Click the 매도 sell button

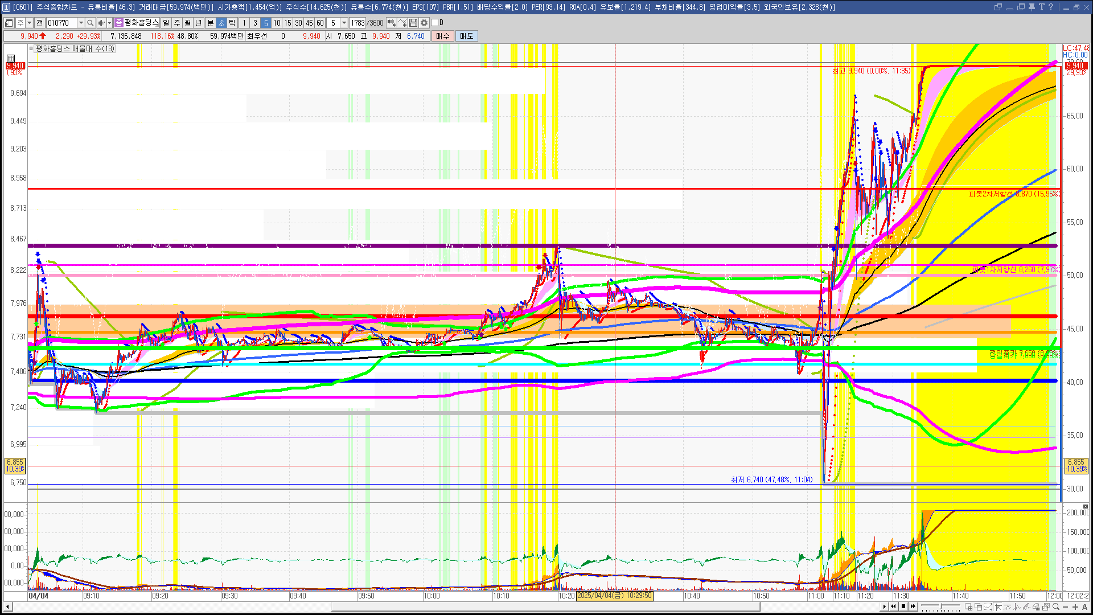click(x=467, y=36)
